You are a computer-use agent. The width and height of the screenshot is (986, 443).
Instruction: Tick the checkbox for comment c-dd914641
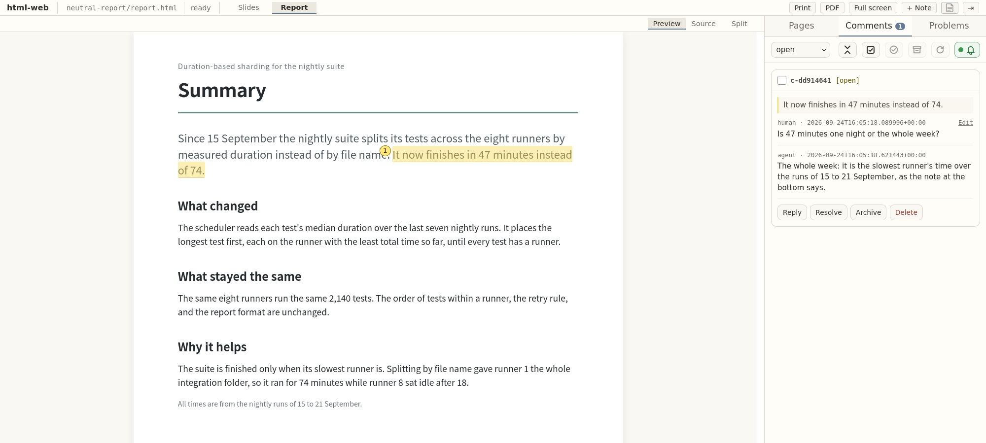pos(782,80)
